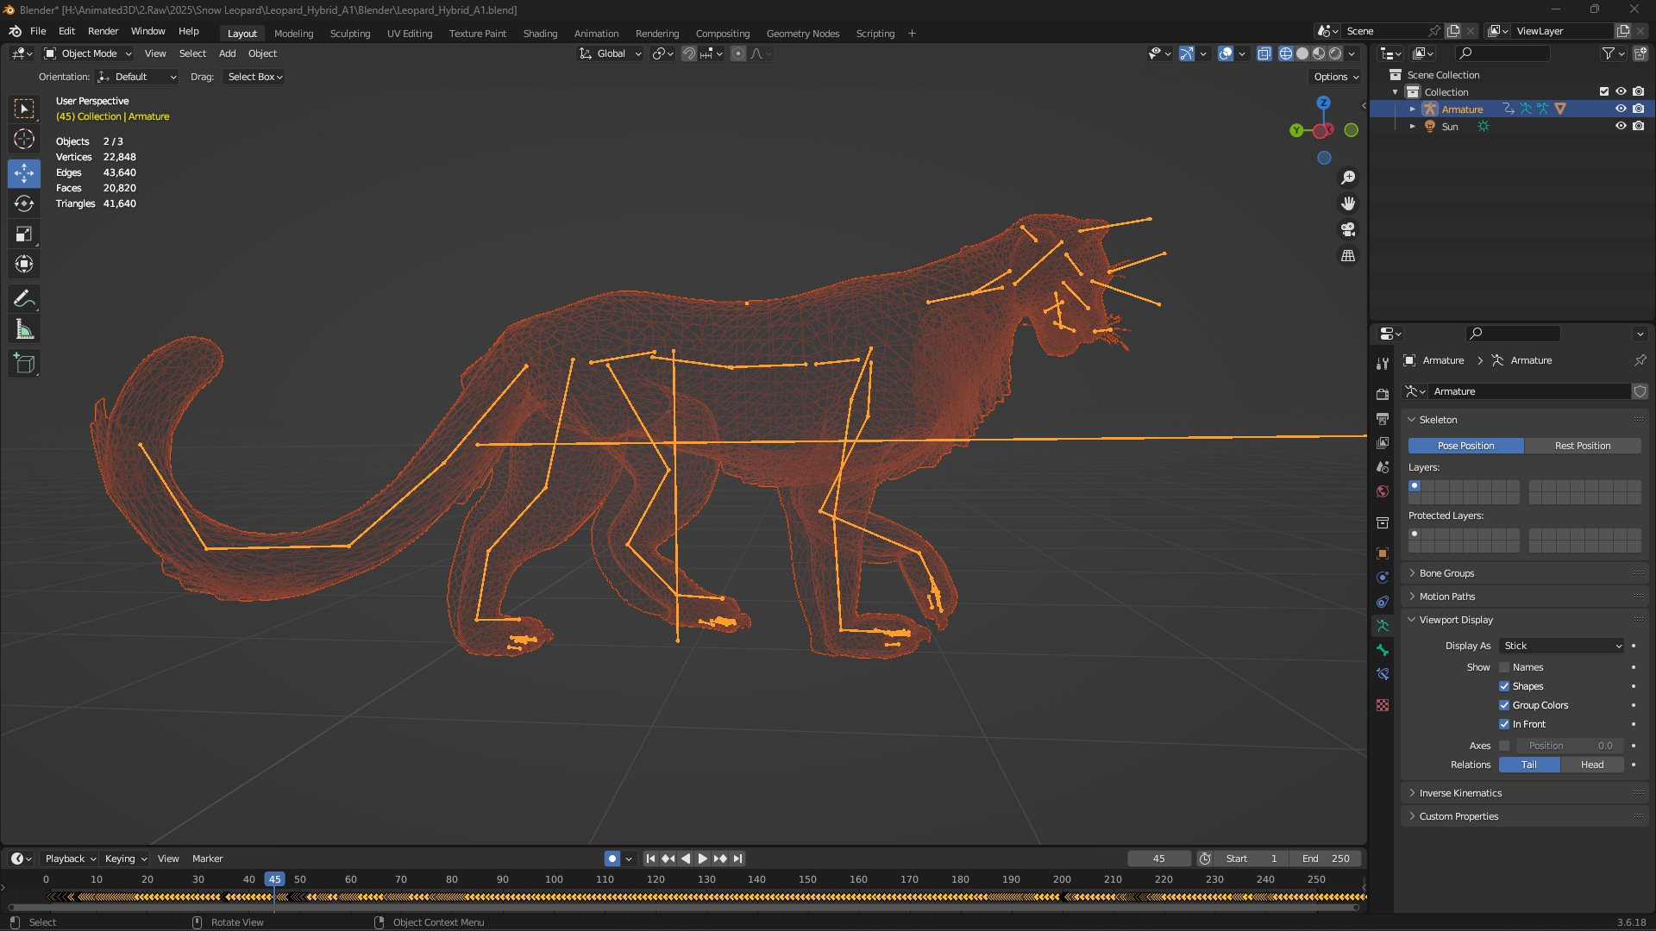Switch to the Sculpting workspace tab

(x=349, y=34)
